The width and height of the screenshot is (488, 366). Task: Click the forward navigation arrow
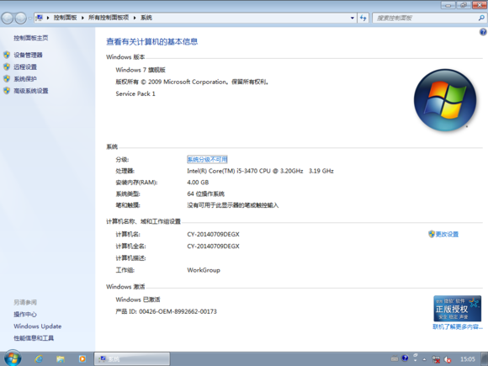(x=20, y=18)
